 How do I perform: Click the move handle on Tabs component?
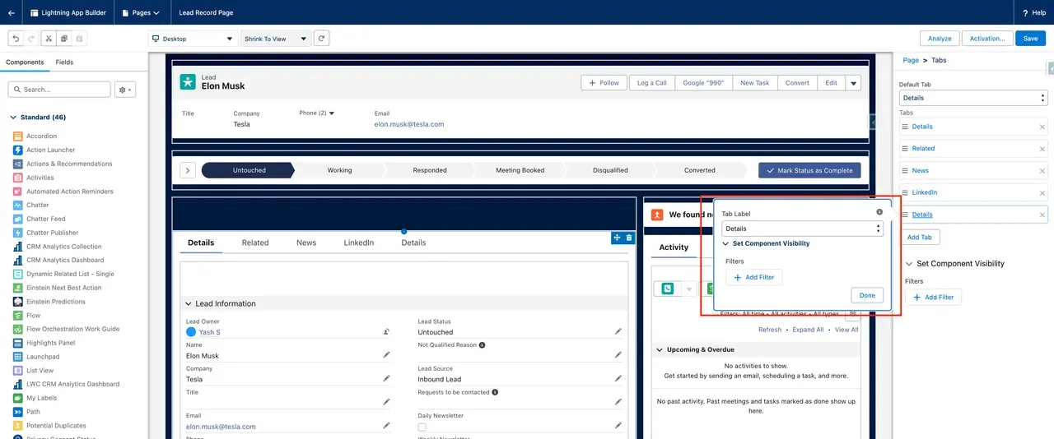click(x=617, y=238)
